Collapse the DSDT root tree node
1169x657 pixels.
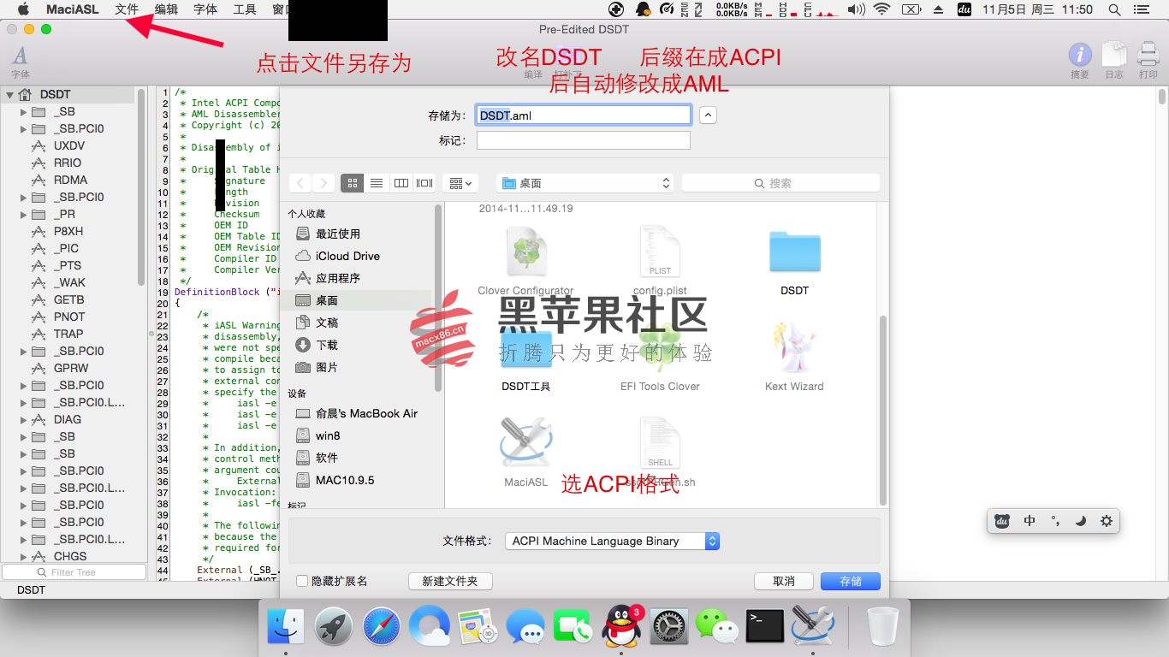[9, 94]
